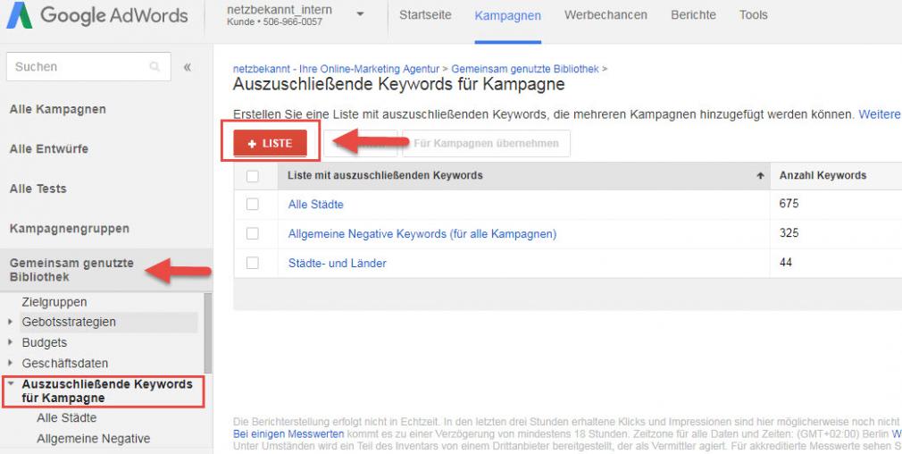Open account dropdown netzbekannt_intern
Image resolution: width=902 pixels, height=454 pixels.
(360, 14)
